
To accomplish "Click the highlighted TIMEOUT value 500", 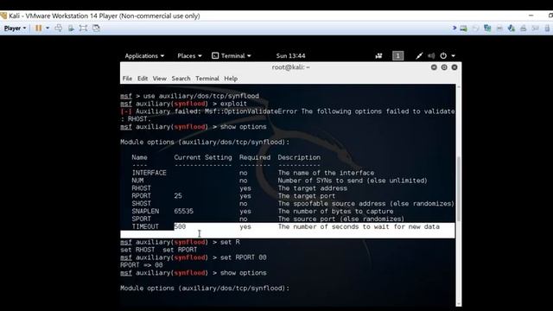I will (x=180, y=226).
